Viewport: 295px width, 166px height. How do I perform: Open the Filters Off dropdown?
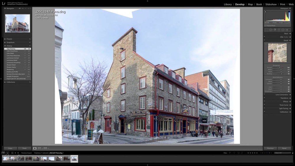click(x=282, y=153)
